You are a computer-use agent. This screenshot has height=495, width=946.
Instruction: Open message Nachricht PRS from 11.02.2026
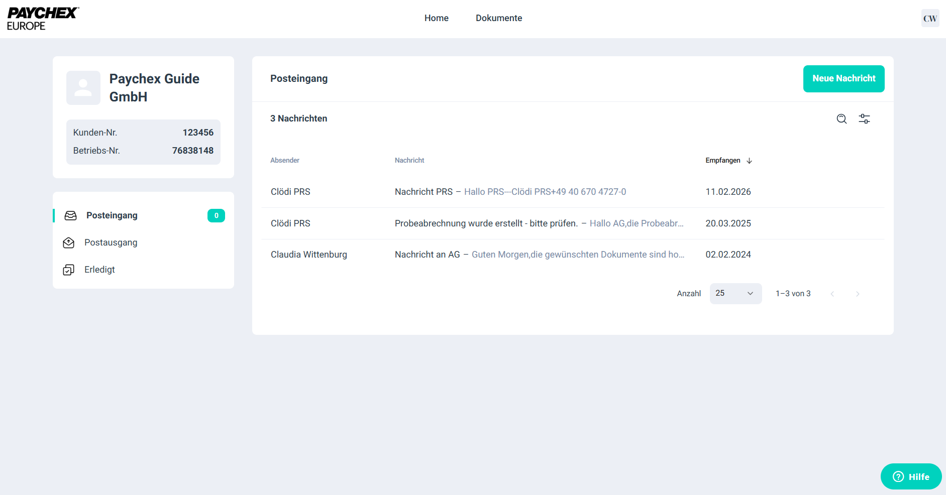pyautogui.click(x=510, y=192)
